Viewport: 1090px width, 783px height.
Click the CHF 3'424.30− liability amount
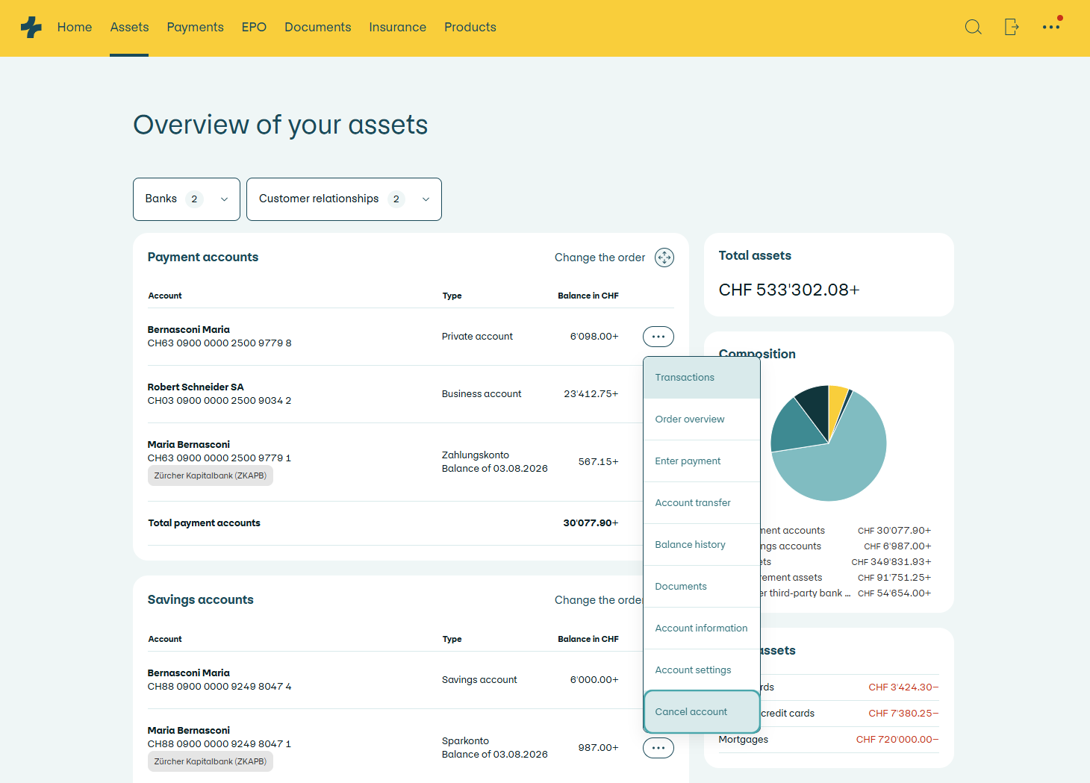point(903,687)
